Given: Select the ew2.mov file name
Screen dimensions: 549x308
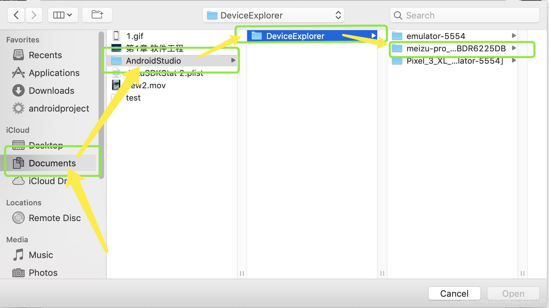Looking at the screenshot, I should 148,85.
